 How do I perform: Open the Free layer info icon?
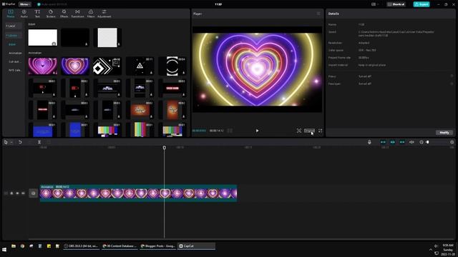[452, 84]
